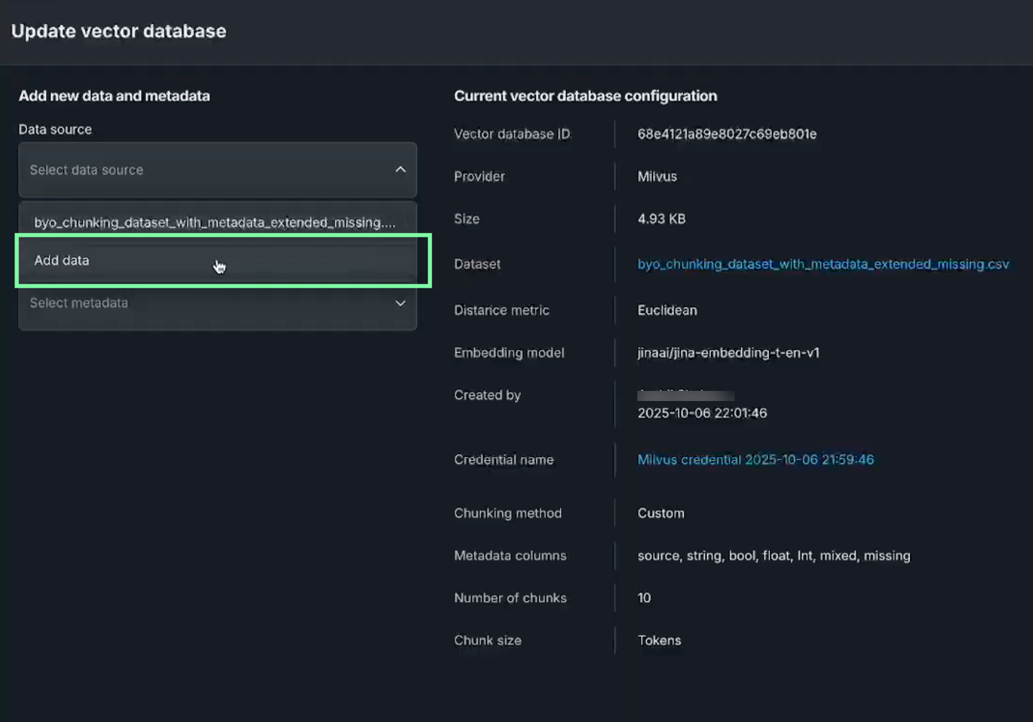The image size is (1033, 722).
Task: Click the Data source field label
Action: pos(55,130)
